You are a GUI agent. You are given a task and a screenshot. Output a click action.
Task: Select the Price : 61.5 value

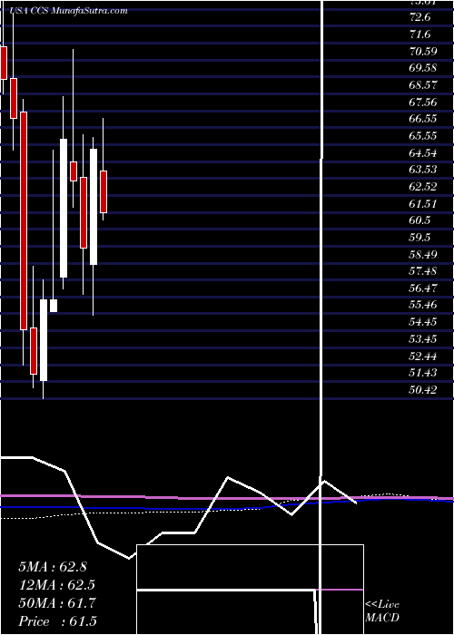(x=57, y=621)
